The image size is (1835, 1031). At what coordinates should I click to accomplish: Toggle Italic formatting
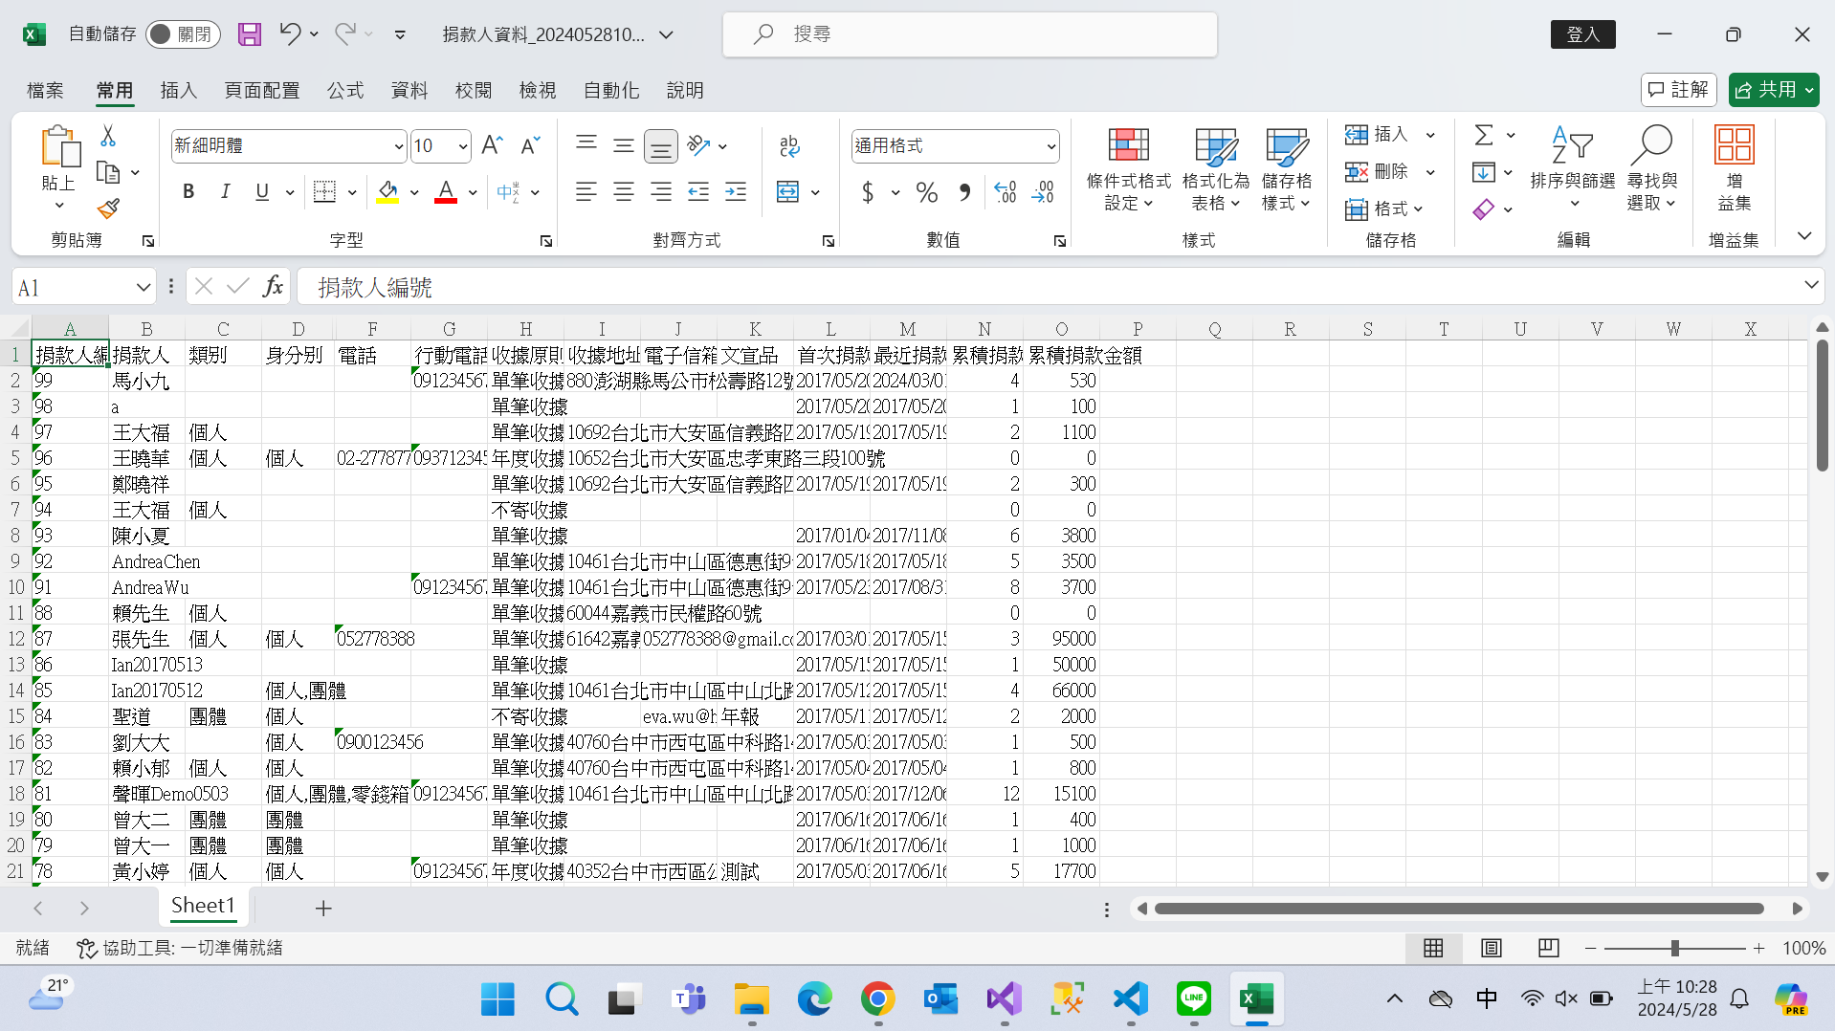click(225, 192)
